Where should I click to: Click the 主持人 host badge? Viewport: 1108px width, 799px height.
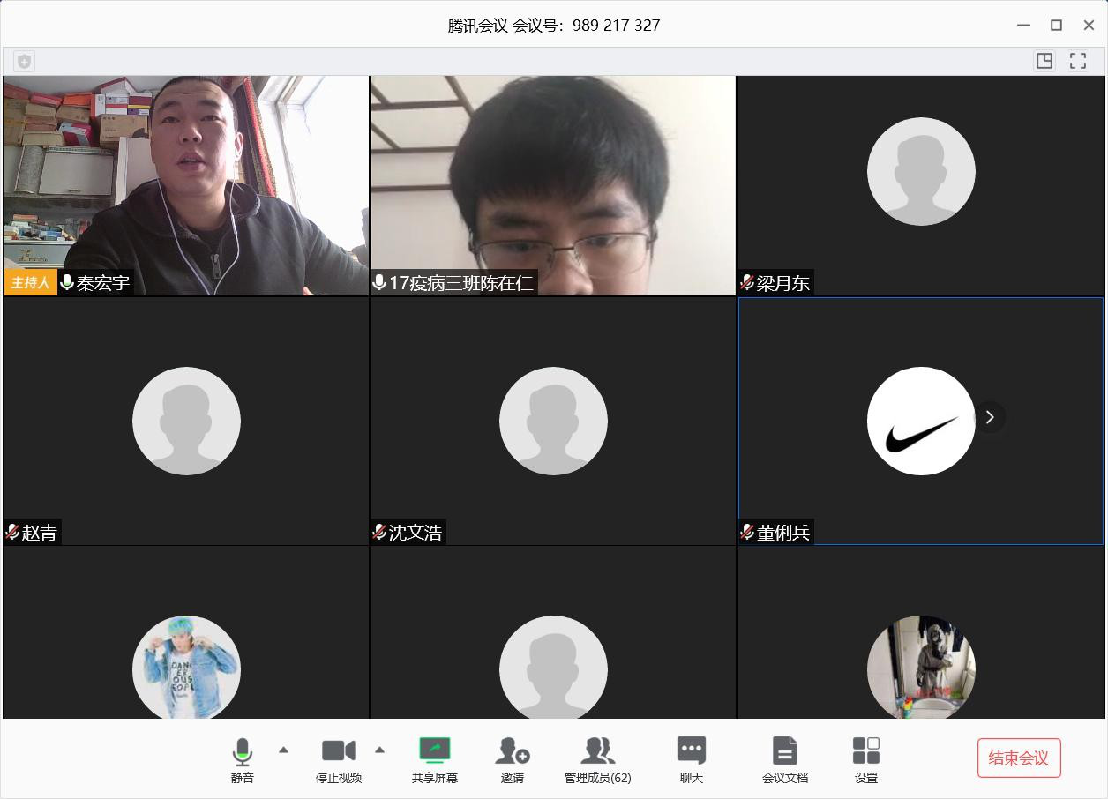30,283
